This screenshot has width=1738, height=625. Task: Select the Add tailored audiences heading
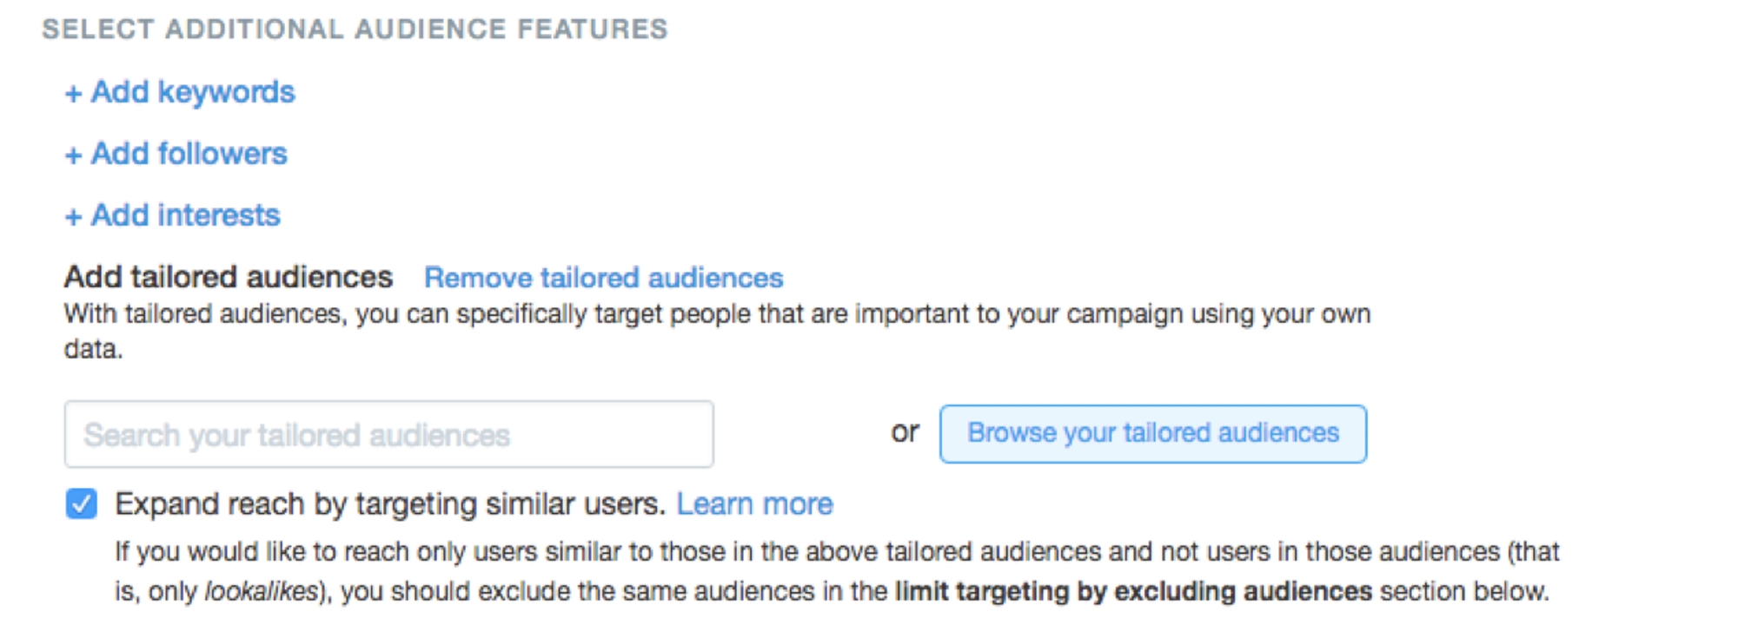coord(229,276)
